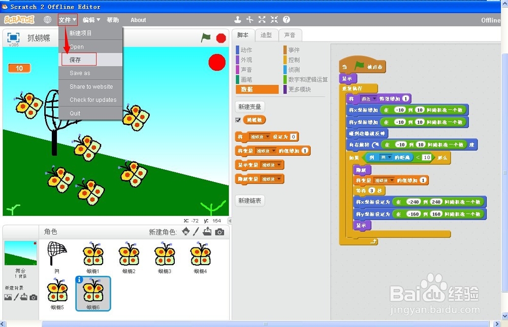Open the 编辑 (Edit) menu
This screenshot has width=508, height=327.
90,20
